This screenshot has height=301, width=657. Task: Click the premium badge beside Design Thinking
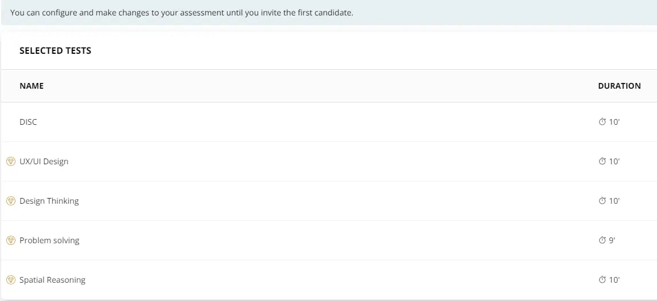(x=10, y=201)
